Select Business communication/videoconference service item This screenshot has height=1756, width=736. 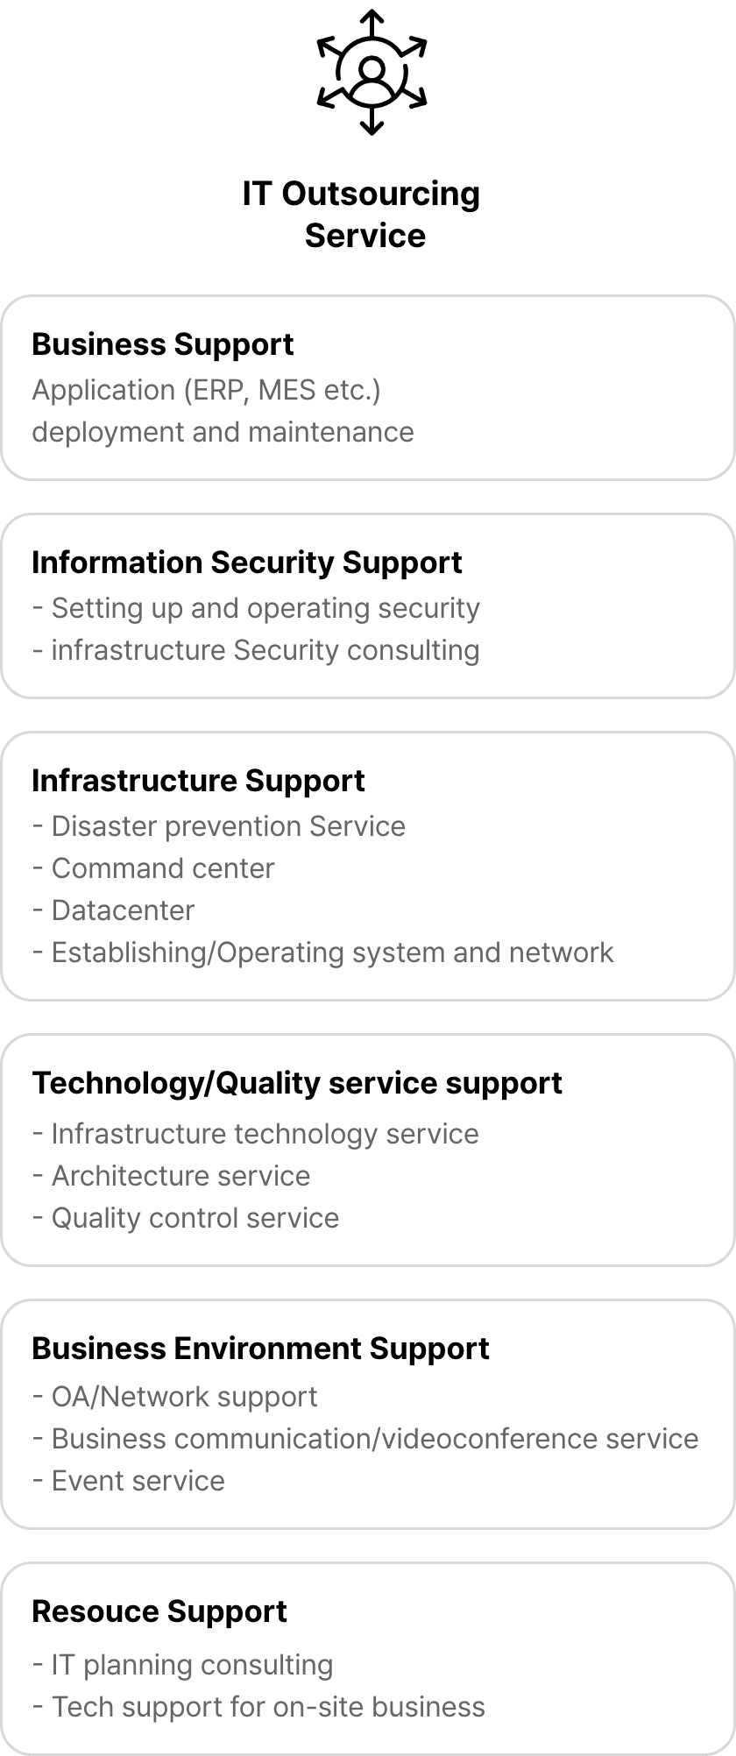(x=365, y=1439)
